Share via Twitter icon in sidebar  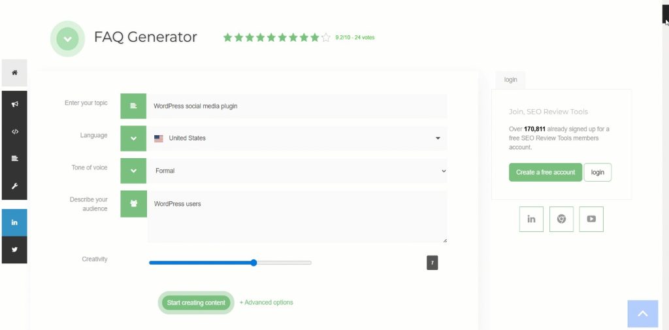coord(14,250)
